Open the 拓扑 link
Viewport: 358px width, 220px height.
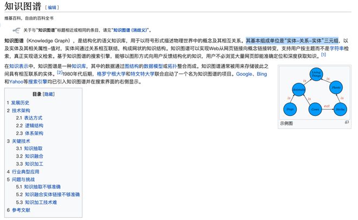pyautogui.click(x=172, y=66)
